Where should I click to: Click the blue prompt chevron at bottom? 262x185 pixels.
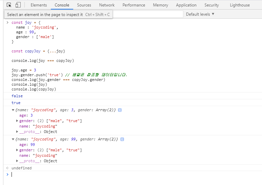(x=7, y=174)
